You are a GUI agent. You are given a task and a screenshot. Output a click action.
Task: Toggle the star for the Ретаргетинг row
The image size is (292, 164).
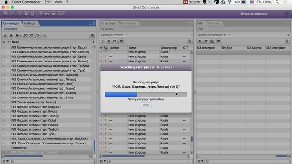tap(4, 148)
